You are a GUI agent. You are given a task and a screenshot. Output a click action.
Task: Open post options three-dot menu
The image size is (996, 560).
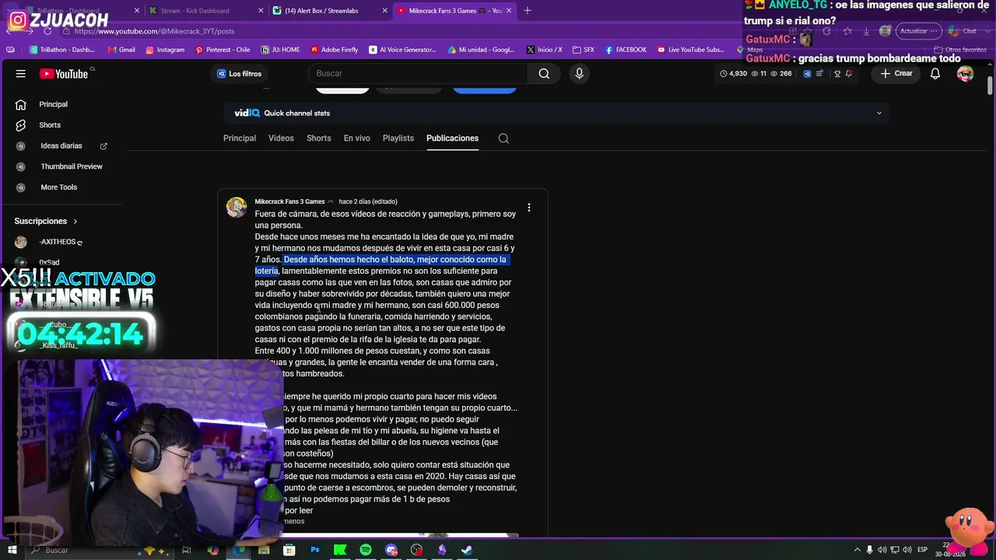tap(529, 208)
